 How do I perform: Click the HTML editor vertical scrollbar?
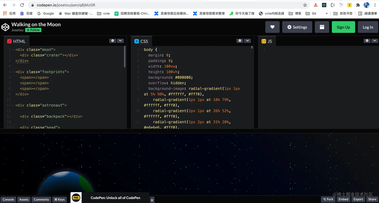click(125, 57)
